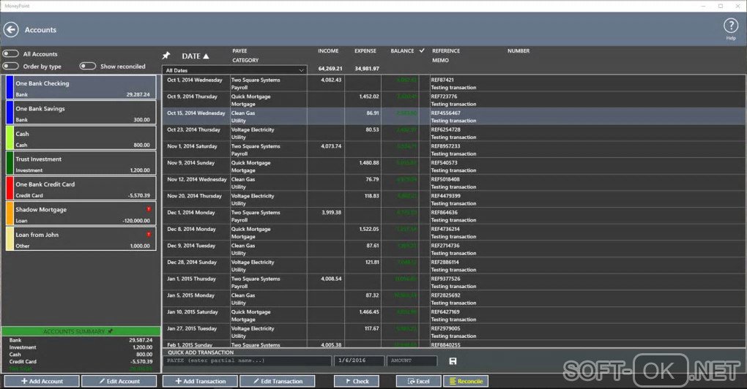Screen dimensions: 747x389
Task: Open Help with the question mark icon
Action: click(x=731, y=26)
